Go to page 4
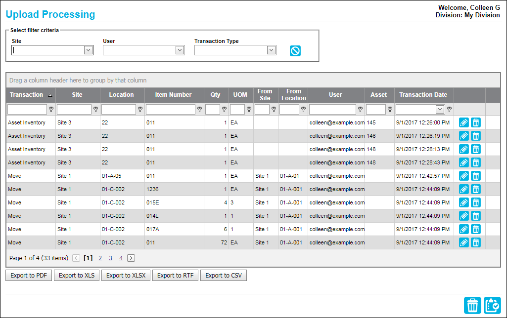The image size is (507, 318). coord(121,258)
